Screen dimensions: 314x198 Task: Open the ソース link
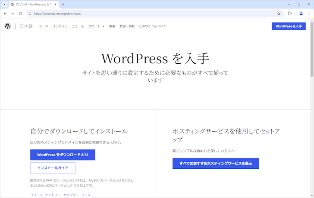86,195
